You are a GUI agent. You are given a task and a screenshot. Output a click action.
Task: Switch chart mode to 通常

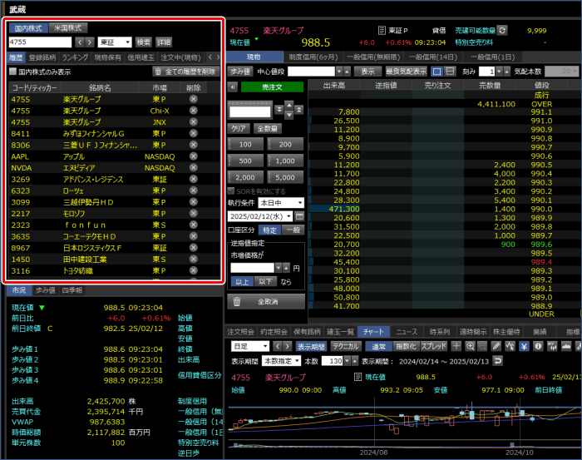[378, 346]
